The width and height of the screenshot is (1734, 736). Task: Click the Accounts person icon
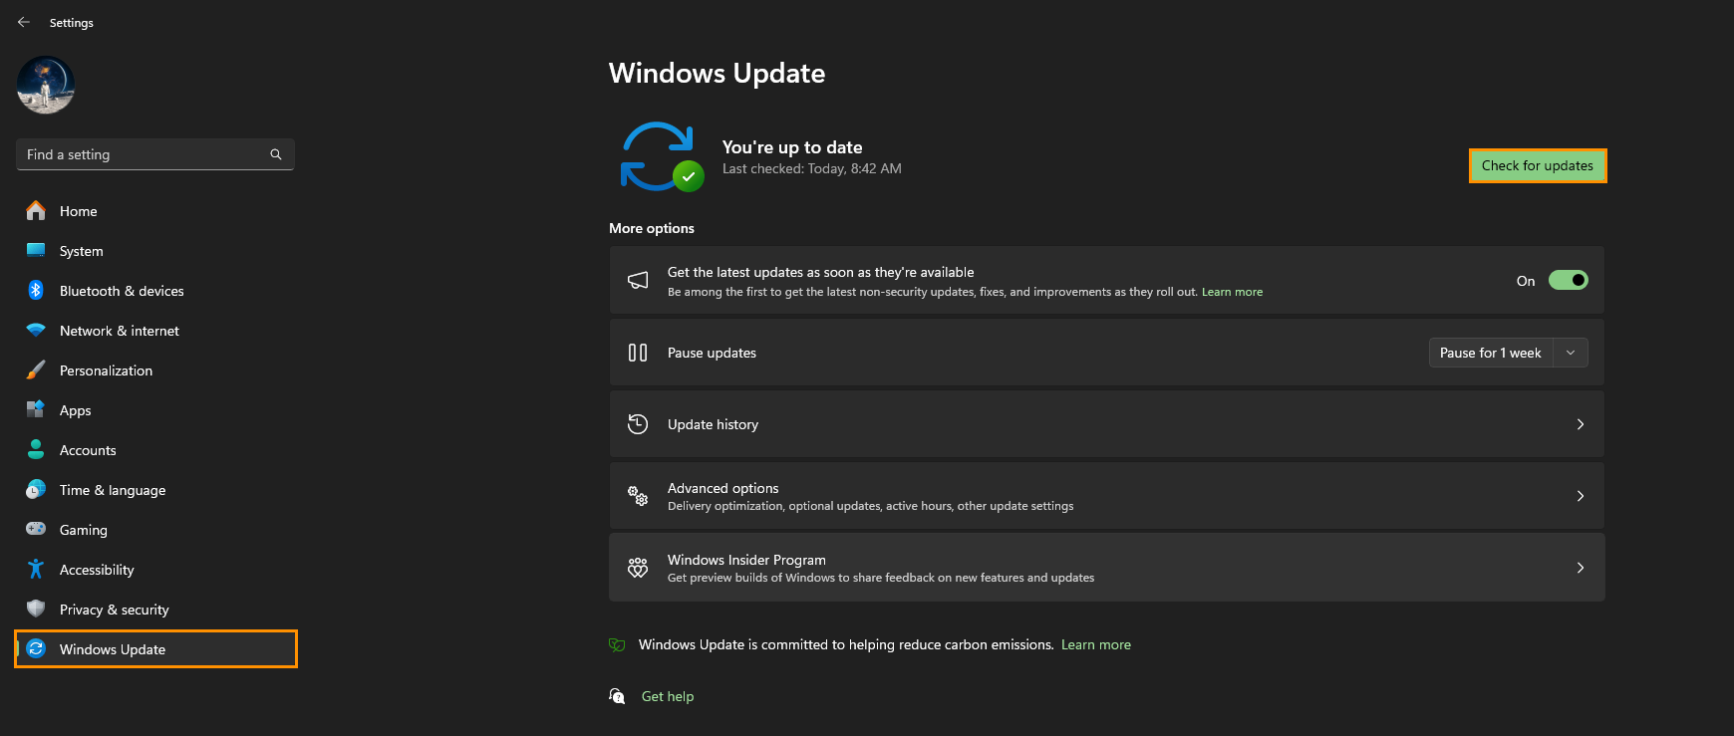36,449
